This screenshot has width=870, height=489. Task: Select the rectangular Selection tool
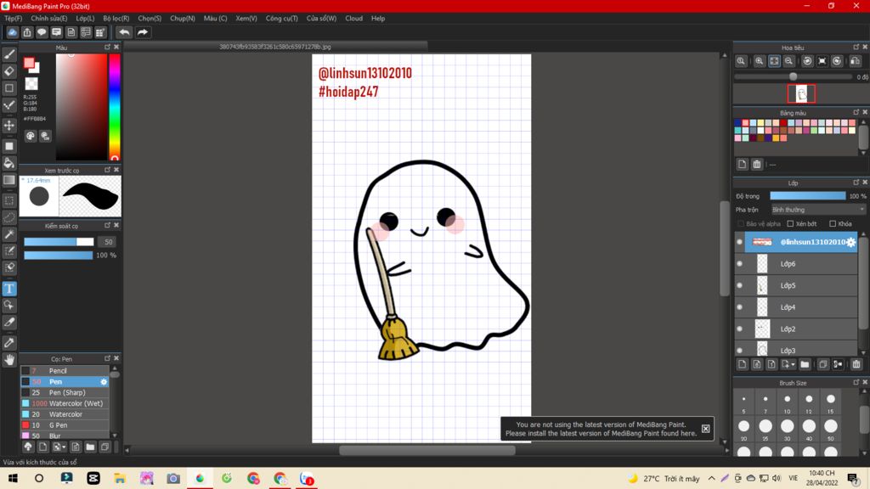pos(9,200)
